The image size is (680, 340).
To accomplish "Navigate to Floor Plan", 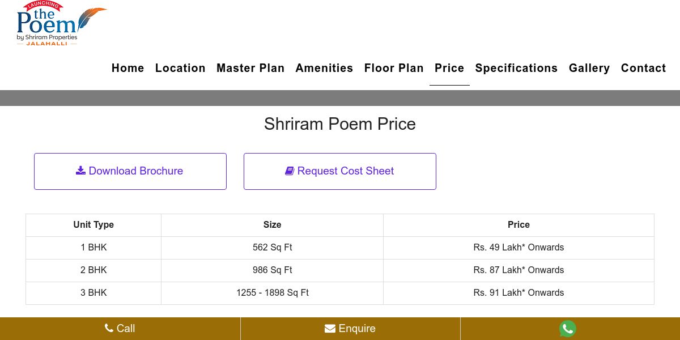I will (x=394, y=68).
